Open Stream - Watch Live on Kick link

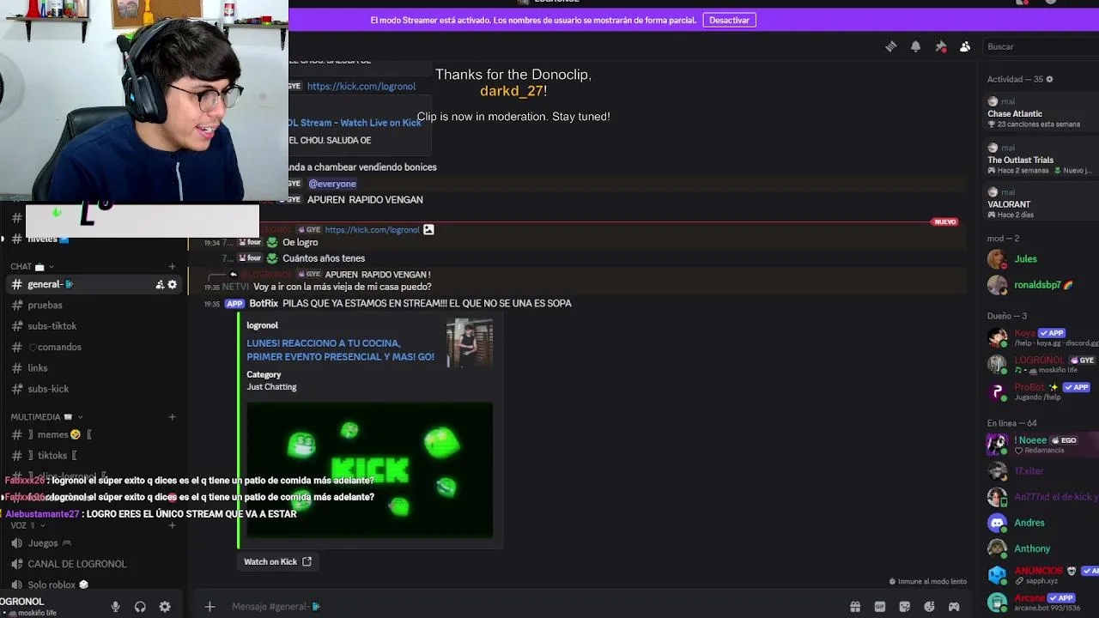[x=355, y=123]
